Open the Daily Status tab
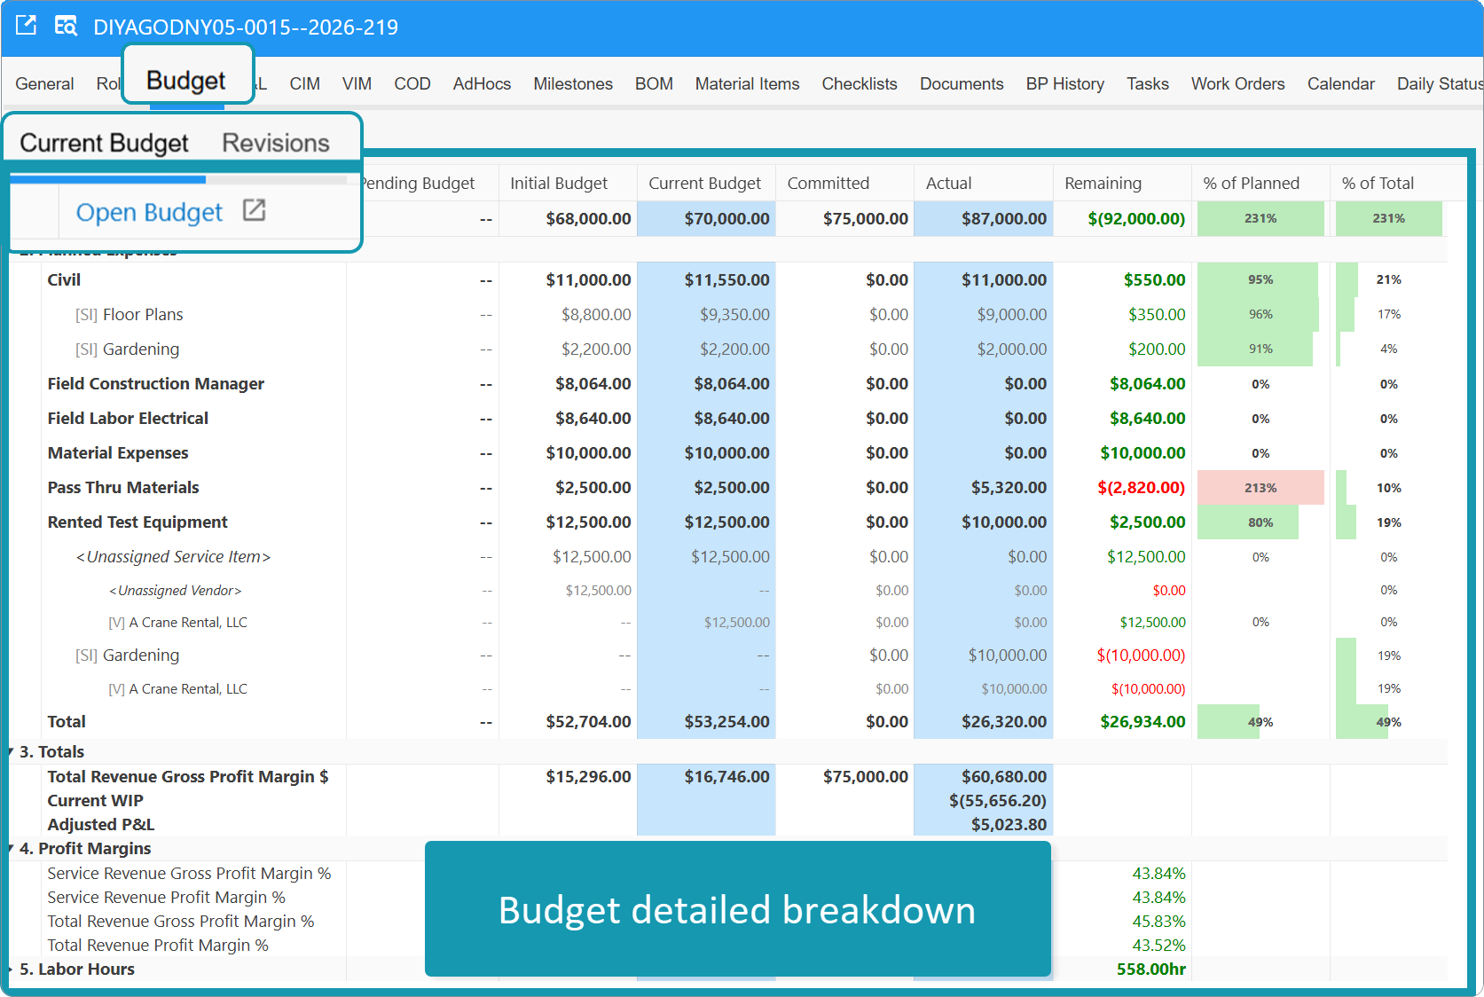The width and height of the screenshot is (1484, 997). point(1439,83)
